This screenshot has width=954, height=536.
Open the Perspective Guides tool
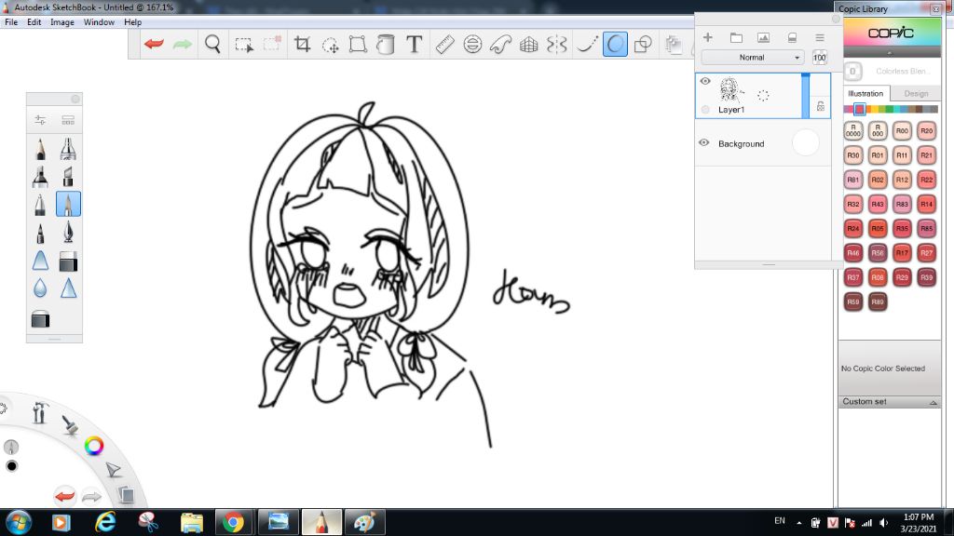point(529,44)
